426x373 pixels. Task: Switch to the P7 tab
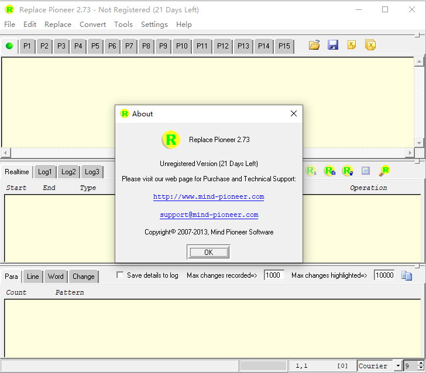(129, 46)
